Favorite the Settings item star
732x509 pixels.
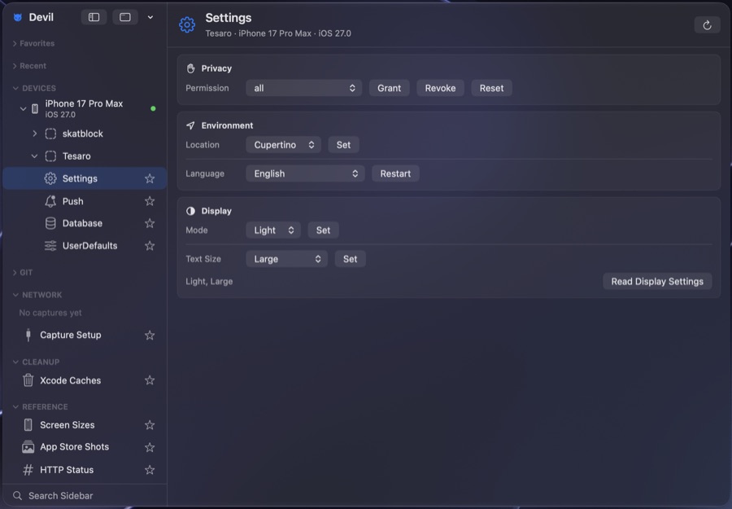[150, 178]
